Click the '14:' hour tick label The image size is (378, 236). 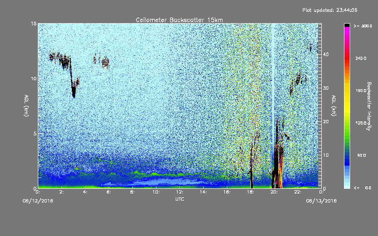click(x=203, y=192)
